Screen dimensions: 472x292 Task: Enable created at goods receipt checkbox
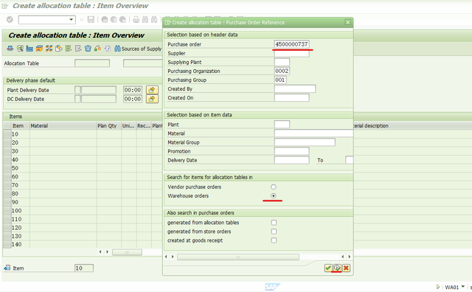tap(274, 240)
